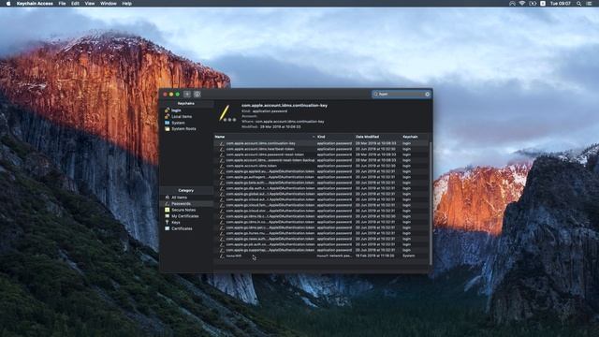Click the AirPlay icon in the menu bar
The height and width of the screenshot is (337, 599).
[512, 4]
